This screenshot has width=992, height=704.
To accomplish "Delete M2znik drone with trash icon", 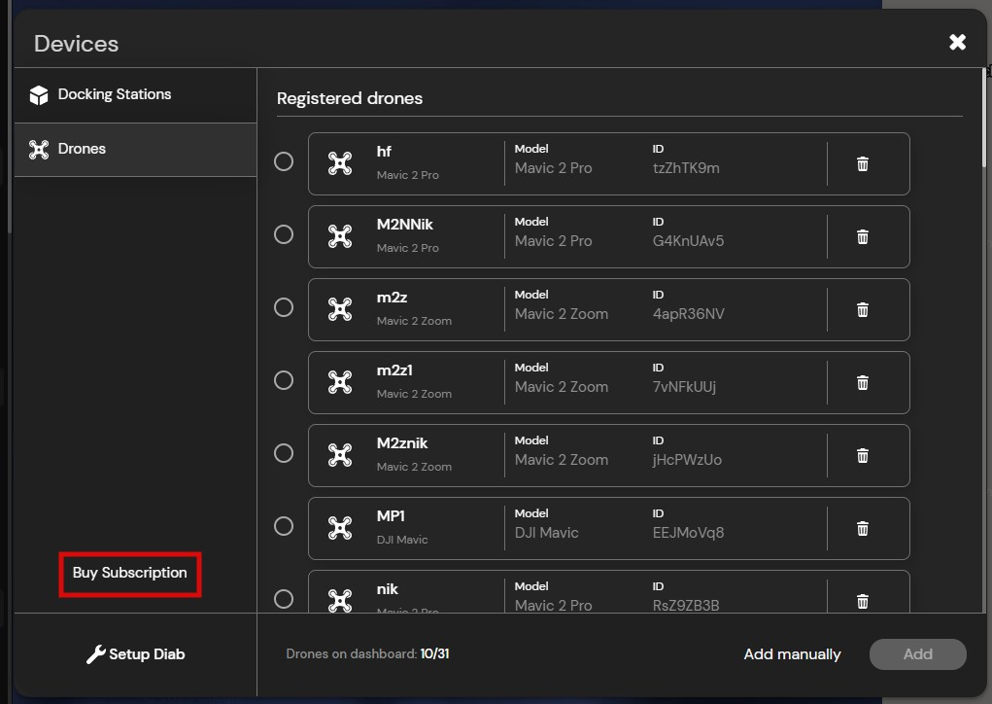I will (862, 456).
